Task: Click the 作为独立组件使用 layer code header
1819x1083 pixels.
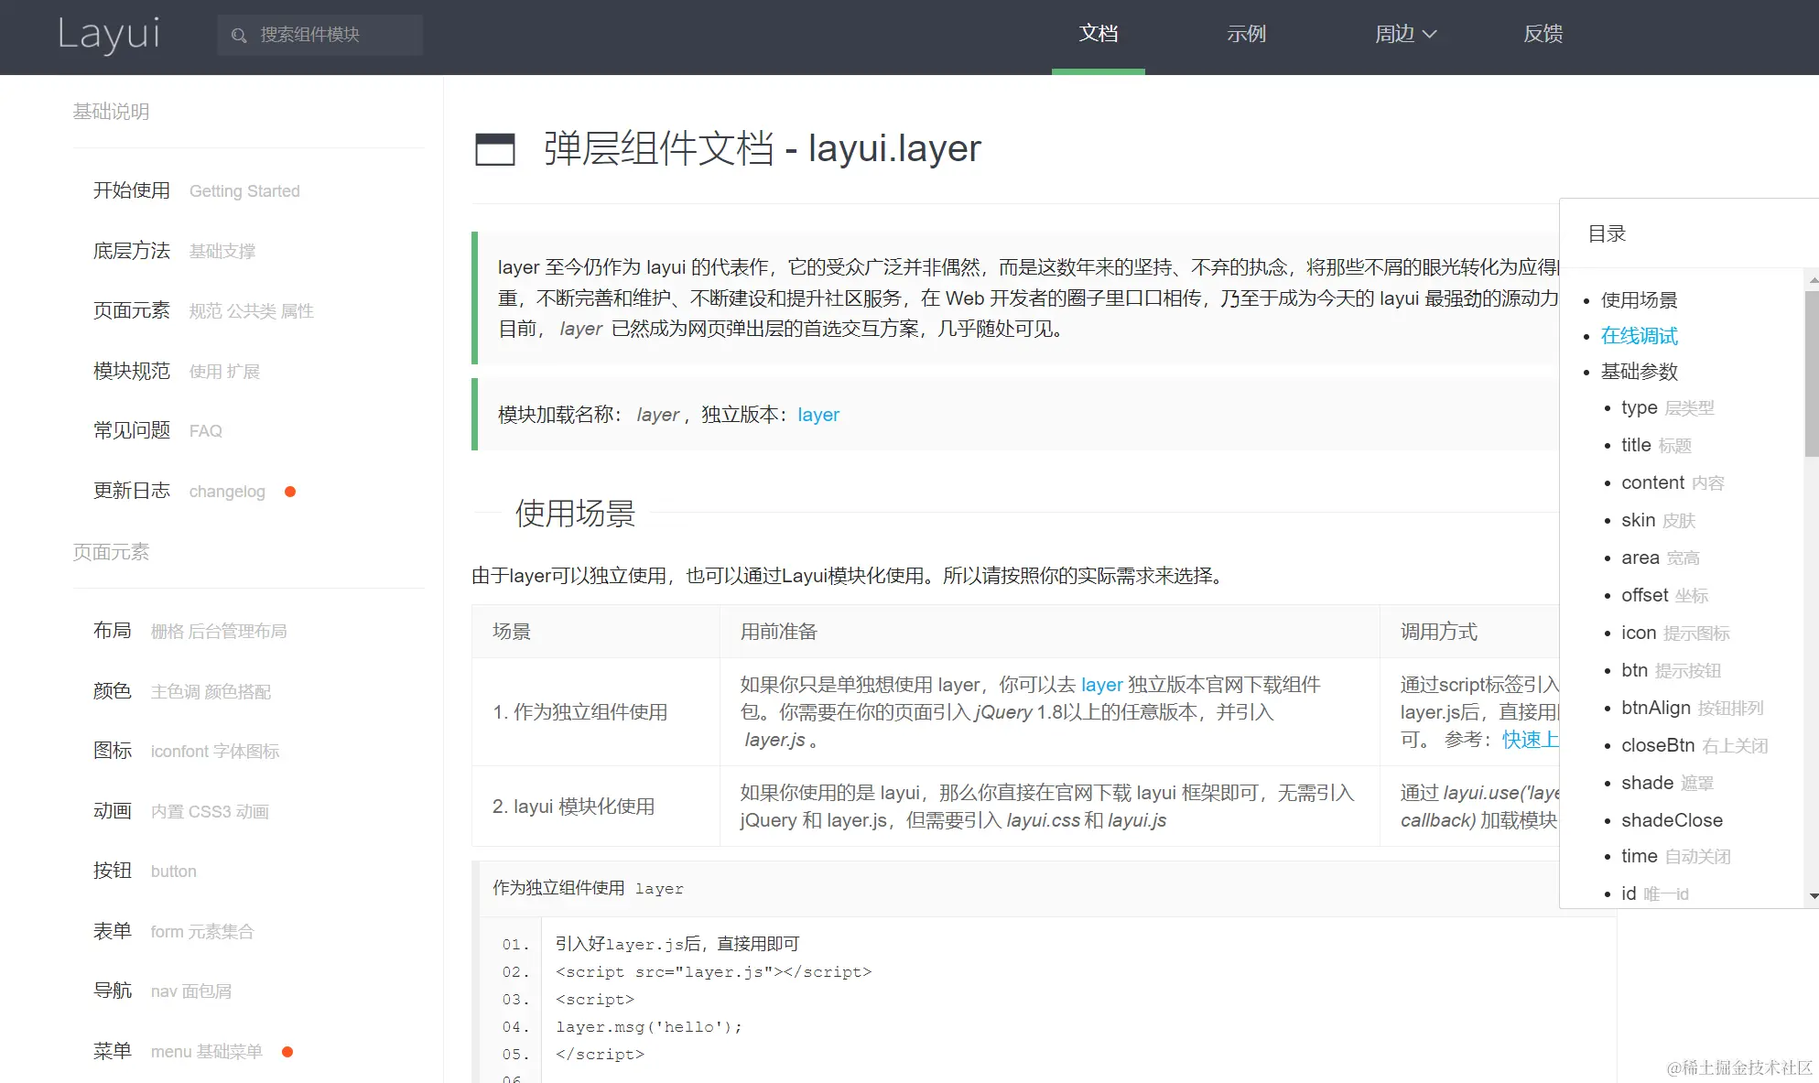Action: 1016,888
